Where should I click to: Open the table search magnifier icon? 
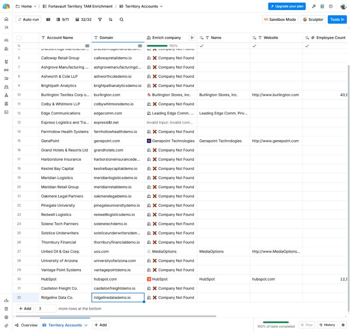coord(122,20)
